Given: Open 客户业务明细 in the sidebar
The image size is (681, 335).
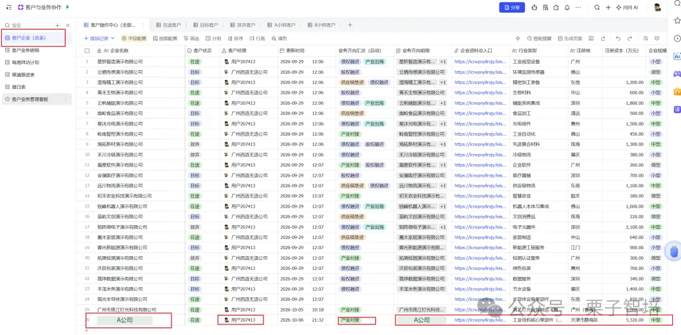Looking at the screenshot, I should tap(37, 50).
